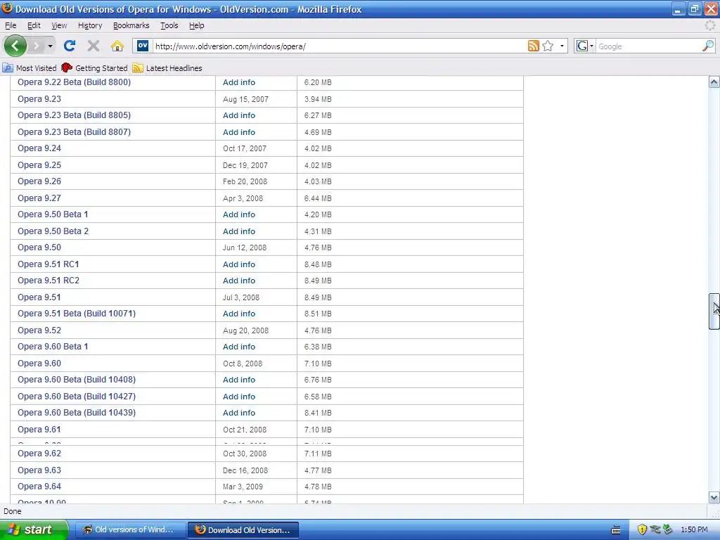Open Opera 9.23 Beta (Build 8807) link
Viewport: 720px width, 540px height.
[x=74, y=132]
